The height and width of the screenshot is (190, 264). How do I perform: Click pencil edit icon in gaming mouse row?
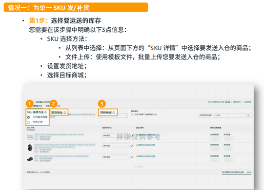pyautogui.click(x=132, y=146)
